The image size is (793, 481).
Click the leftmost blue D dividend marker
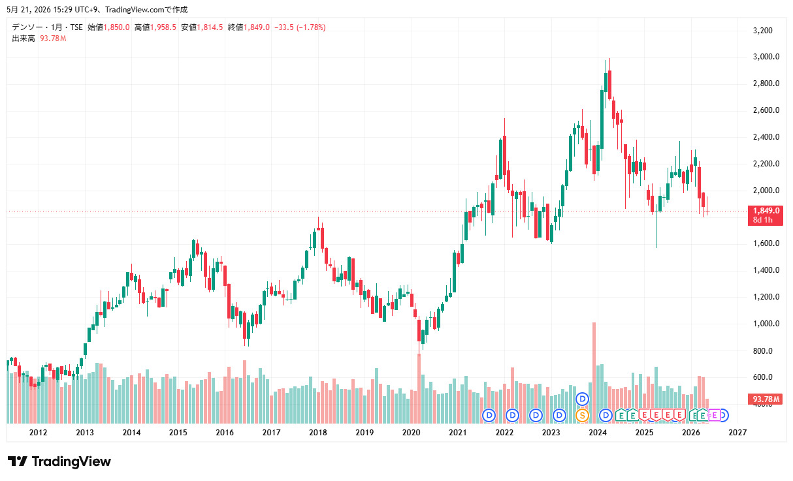pyautogui.click(x=489, y=415)
